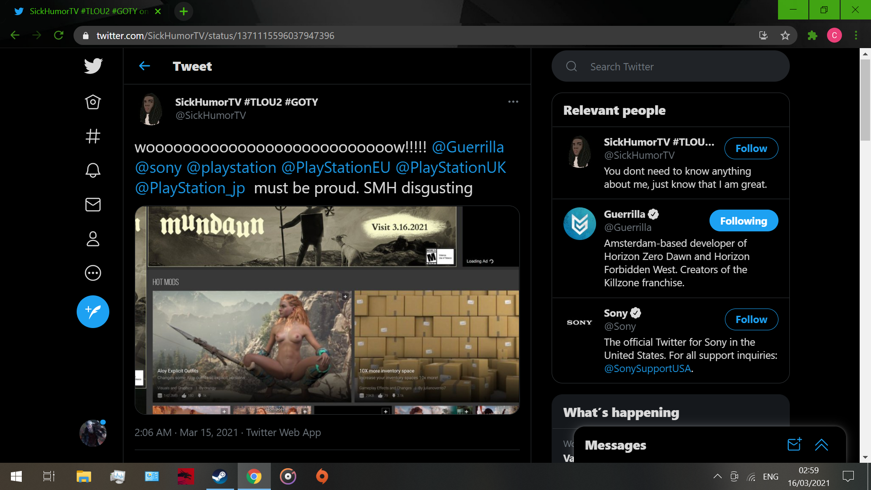The height and width of the screenshot is (490, 871).
Task: Open Notifications bell icon
Action: (93, 170)
